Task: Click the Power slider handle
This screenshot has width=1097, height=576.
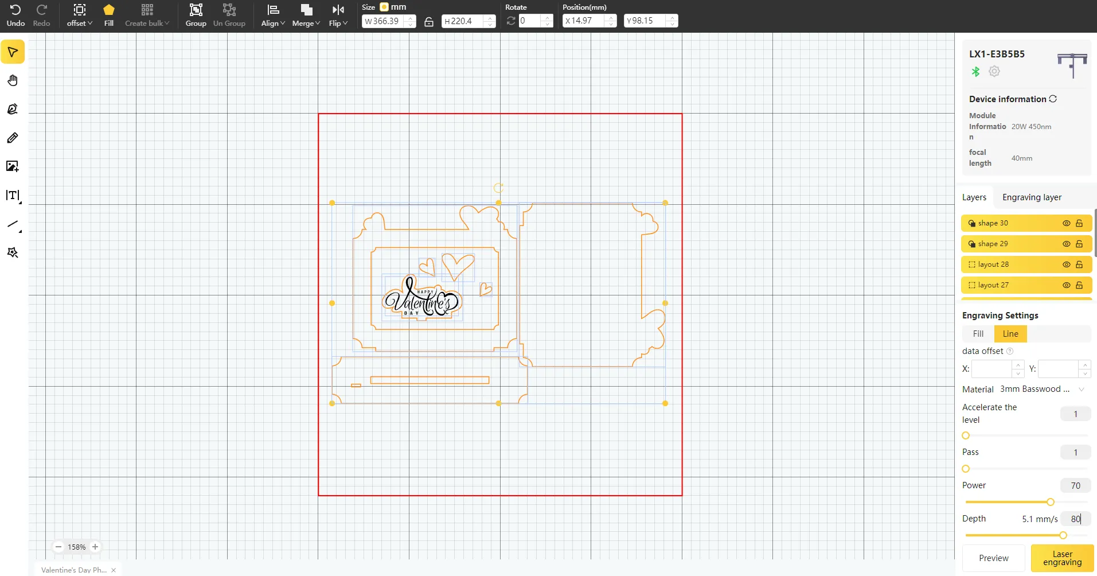Action: (x=1051, y=502)
